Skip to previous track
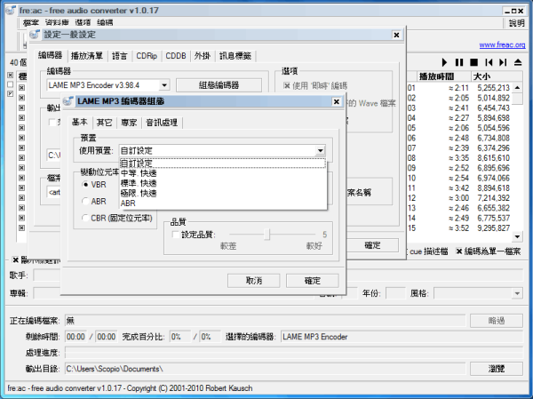 point(489,62)
